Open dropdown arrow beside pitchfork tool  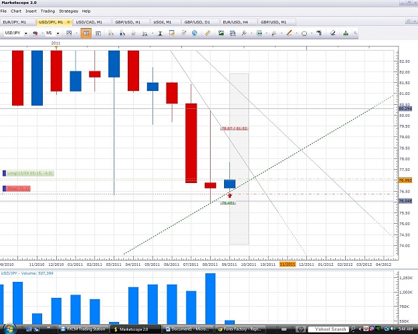click(251, 33)
